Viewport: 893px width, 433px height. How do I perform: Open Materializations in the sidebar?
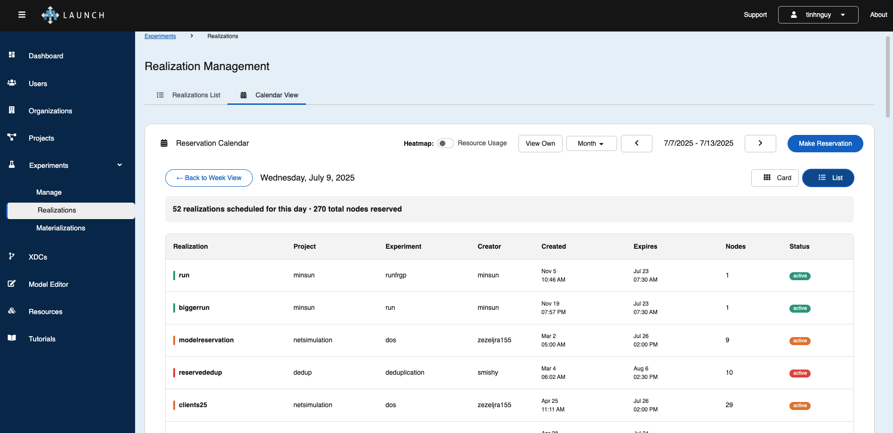pyautogui.click(x=61, y=228)
